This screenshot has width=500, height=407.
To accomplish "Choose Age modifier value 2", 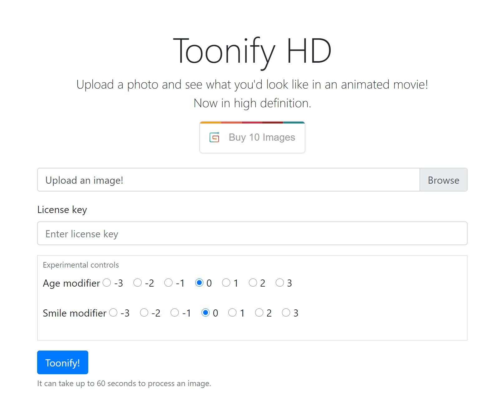I will pyautogui.click(x=253, y=283).
